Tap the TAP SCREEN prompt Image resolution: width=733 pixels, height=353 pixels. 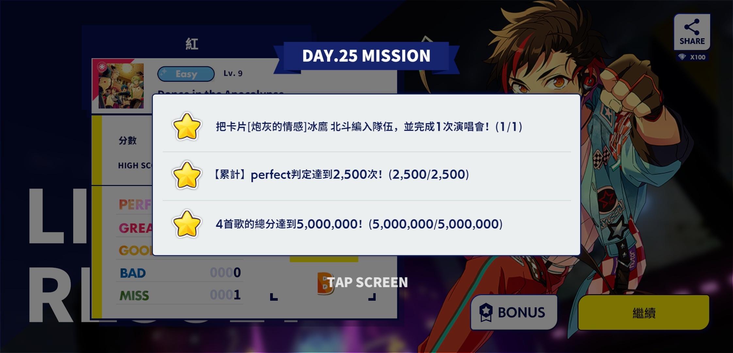point(368,282)
